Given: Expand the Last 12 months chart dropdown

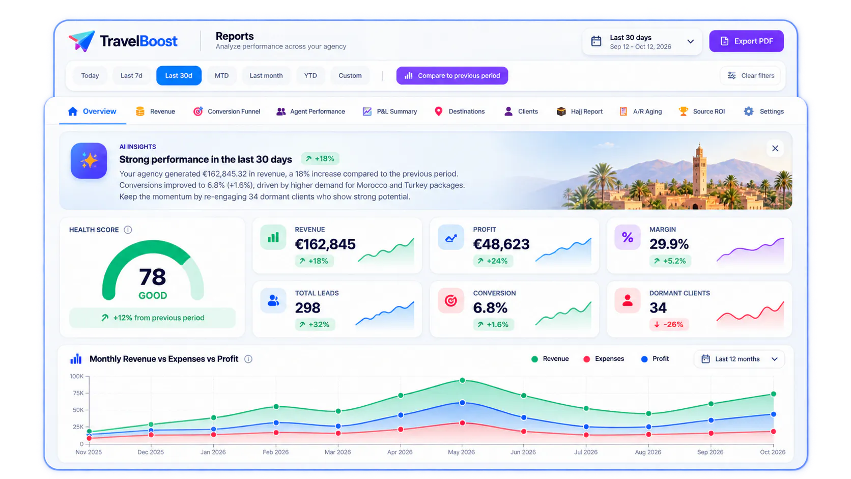Looking at the screenshot, I should click(739, 359).
